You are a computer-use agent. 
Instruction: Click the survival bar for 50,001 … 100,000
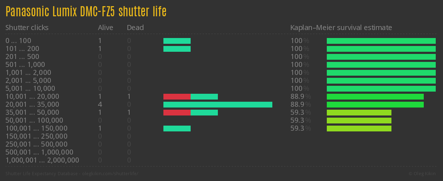coord(359,121)
